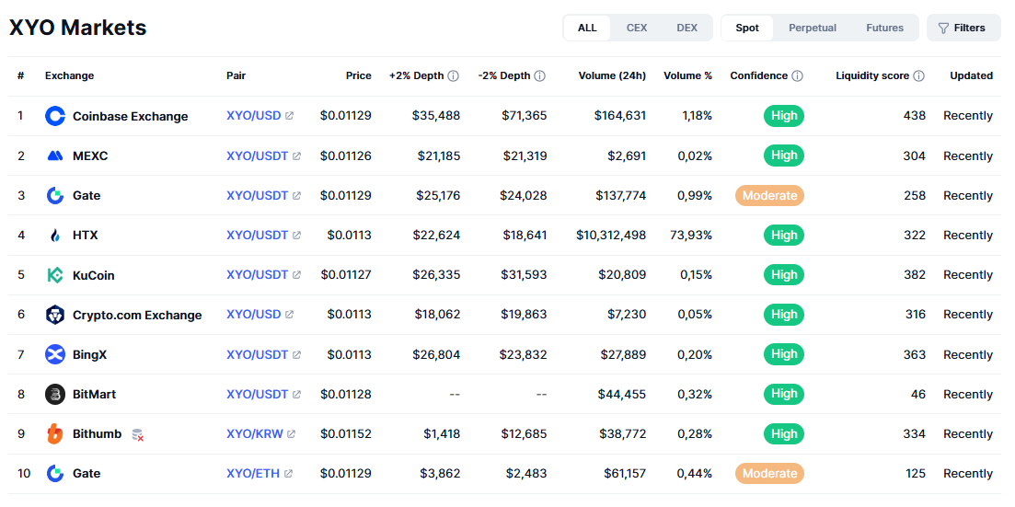
Task: Open the BitMart exchange link
Action: 95,395
